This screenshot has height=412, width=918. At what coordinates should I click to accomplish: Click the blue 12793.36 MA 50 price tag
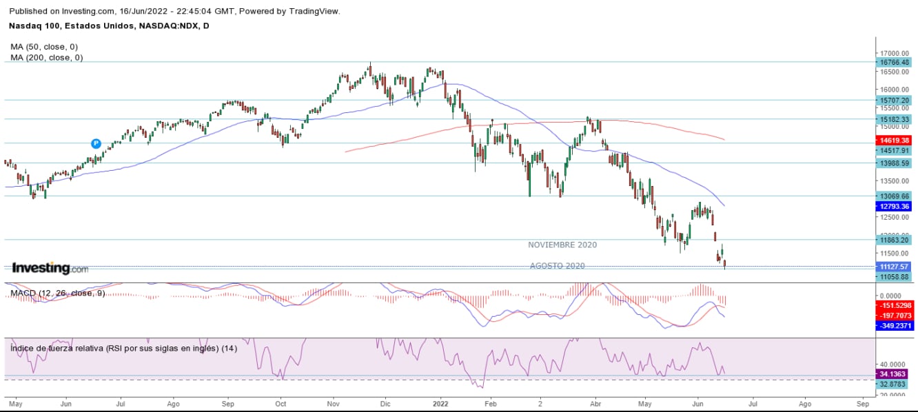pyautogui.click(x=893, y=206)
